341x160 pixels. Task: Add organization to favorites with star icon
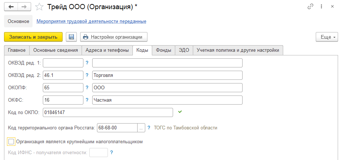point(39,7)
